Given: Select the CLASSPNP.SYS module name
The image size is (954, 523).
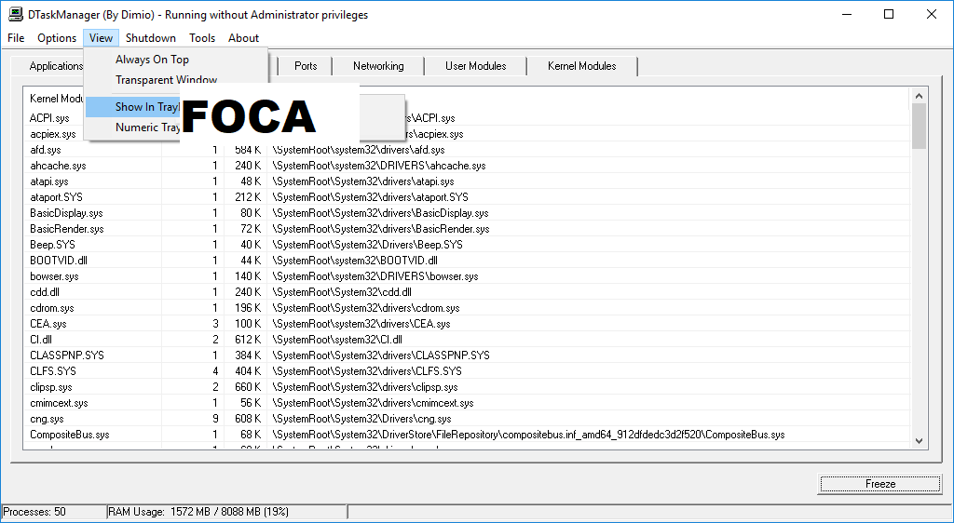Looking at the screenshot, I should (x=67, y=355).
